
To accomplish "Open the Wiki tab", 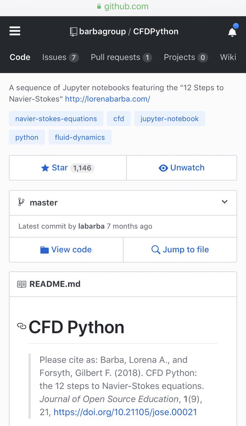I will (228, 57).
